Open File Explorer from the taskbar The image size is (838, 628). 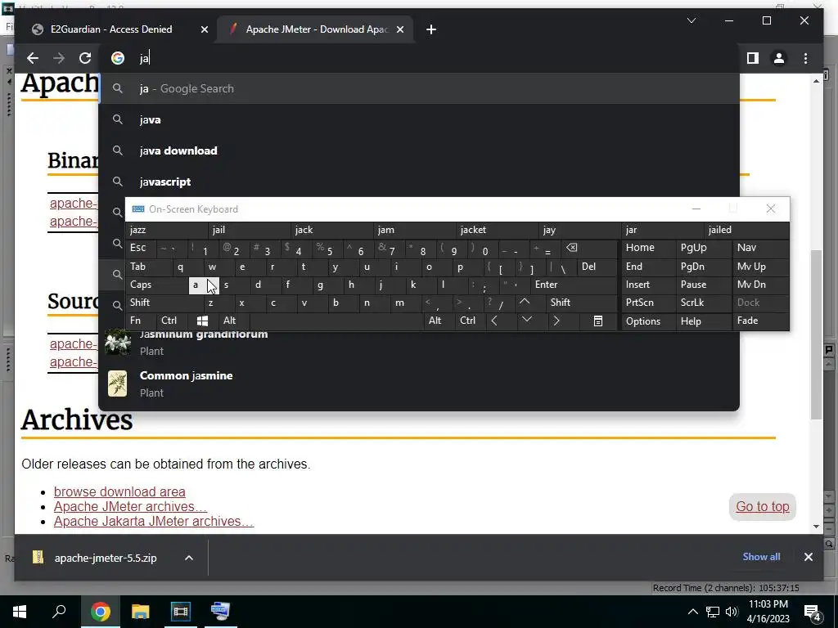click(140, 612)
